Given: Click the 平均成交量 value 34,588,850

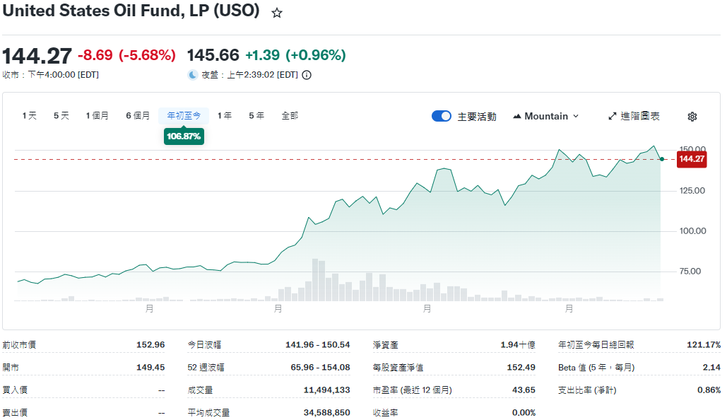Looking at the screenshot, I should 327,412.
